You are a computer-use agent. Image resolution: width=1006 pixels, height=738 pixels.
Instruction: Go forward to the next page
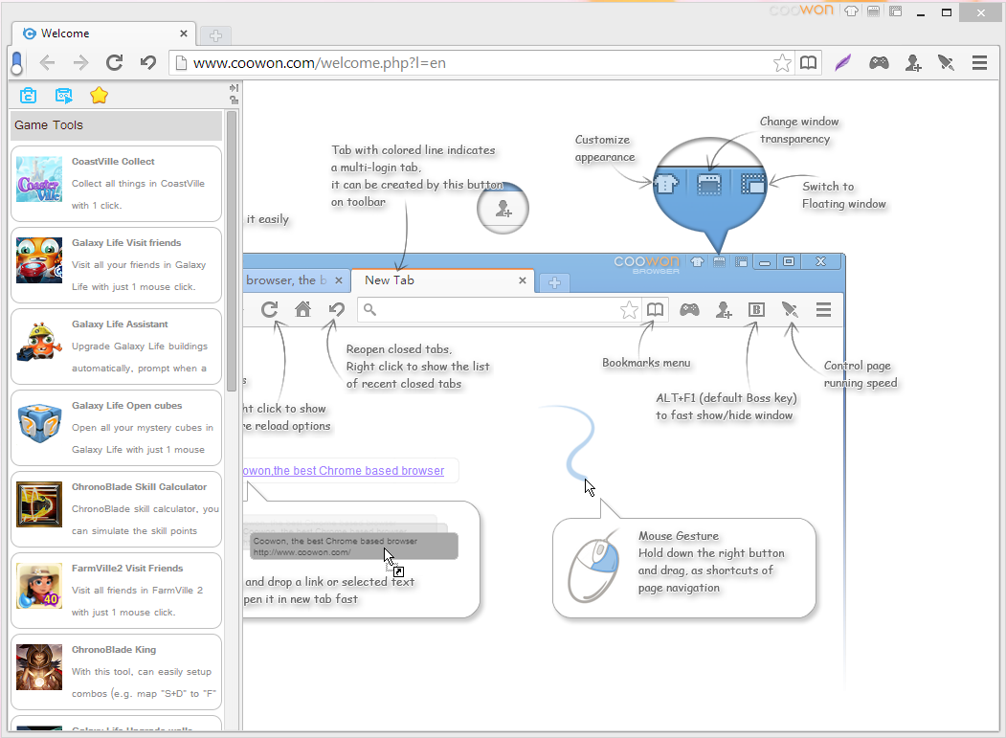(x=80, y=63)
